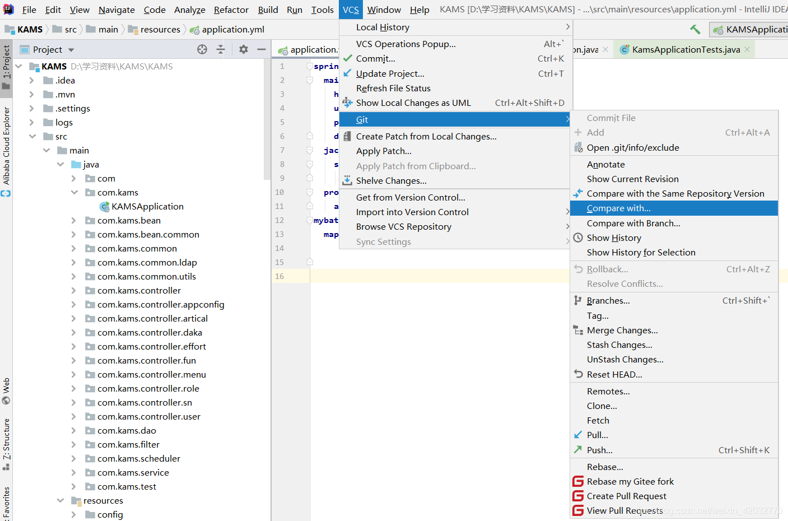Choose Compare with the Same Repository Version
The image size is (788, 521).
pyautogui.click(x=674, y=193)
